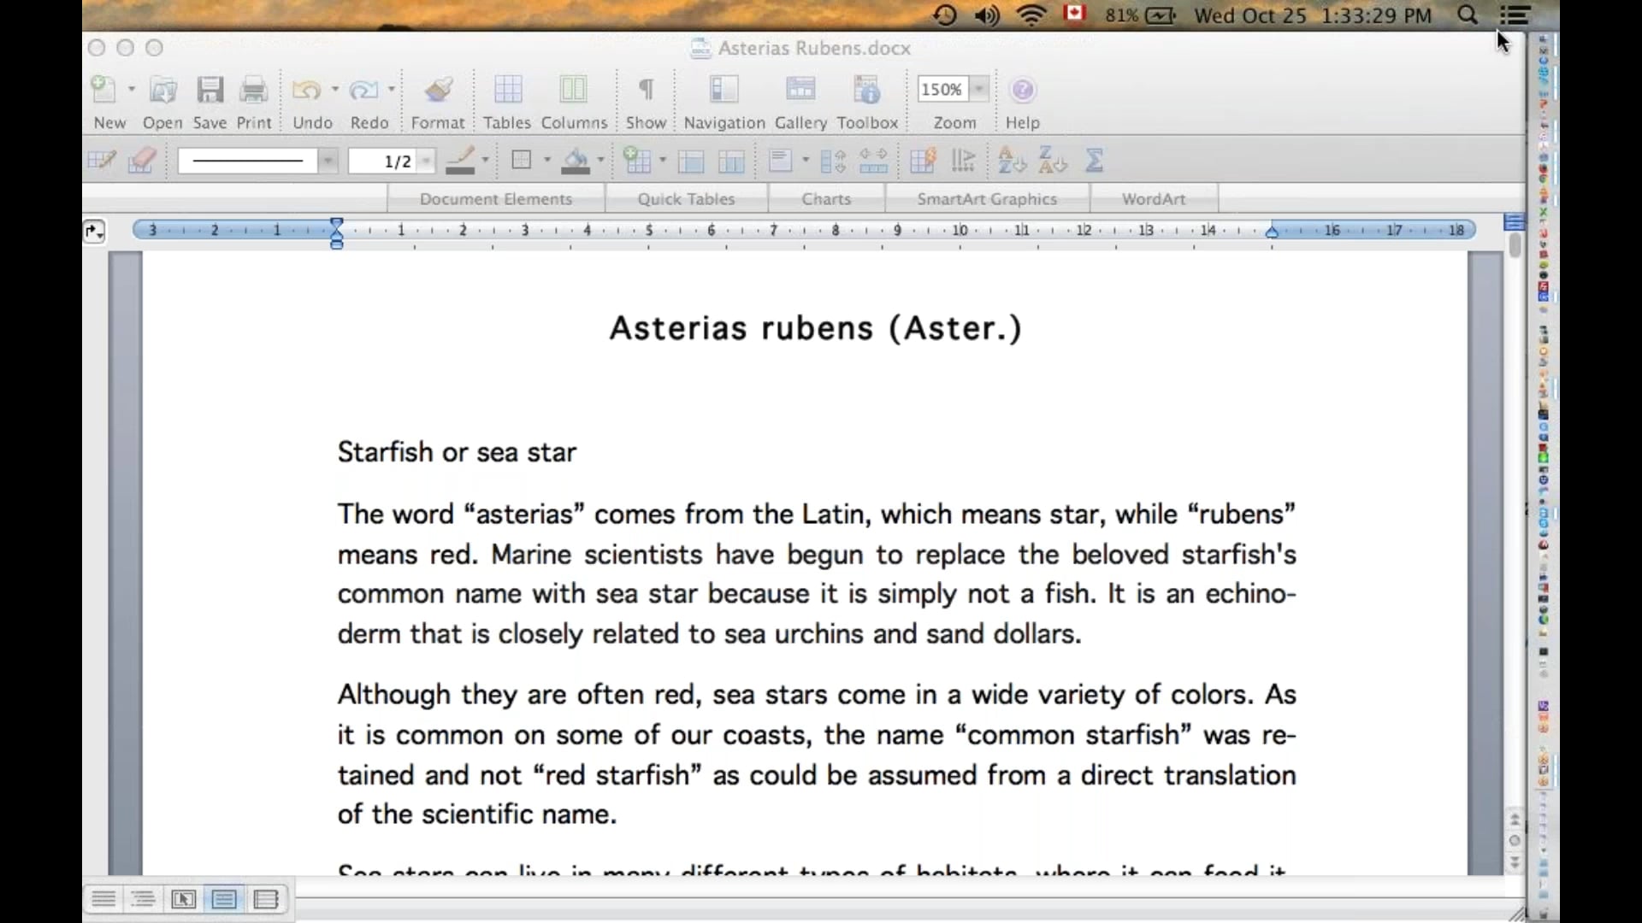Sort table ascending A to Z

click(1011, 161)
